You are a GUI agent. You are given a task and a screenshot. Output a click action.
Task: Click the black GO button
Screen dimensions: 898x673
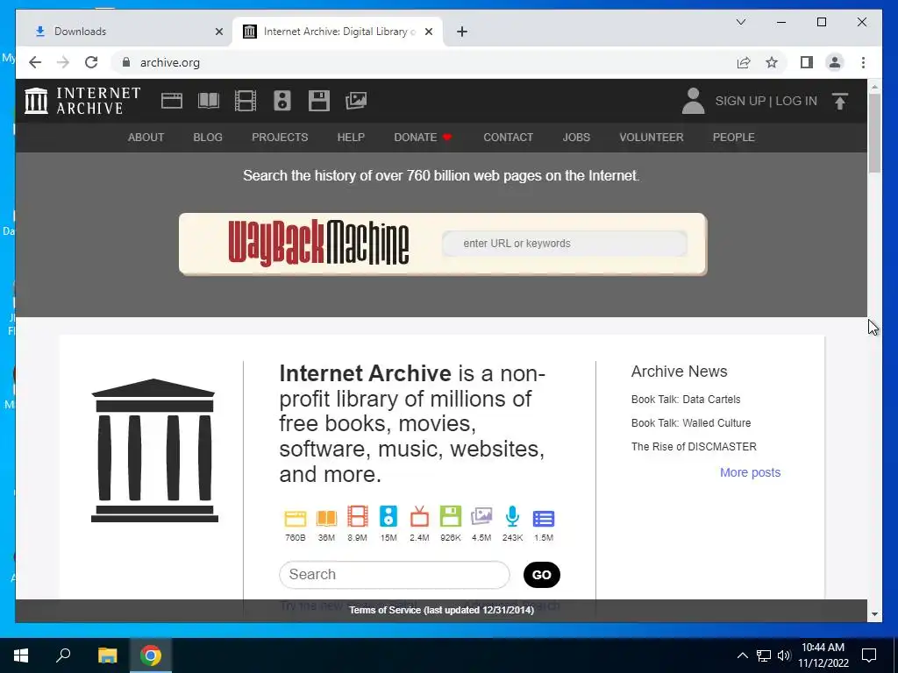(542, 575)
